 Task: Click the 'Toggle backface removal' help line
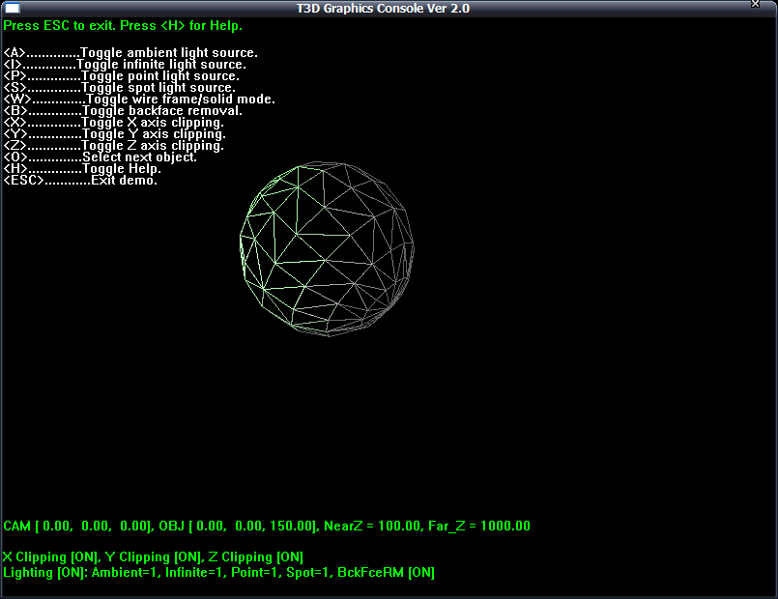click(123, 110)
